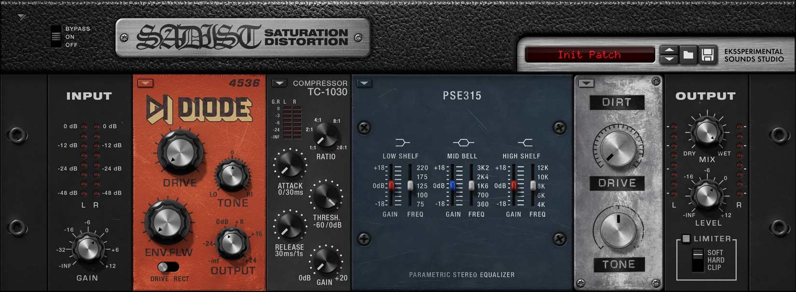Adjust the Diode Output knob
Viewport: 796px width, 292px height.
click(232, 244)
